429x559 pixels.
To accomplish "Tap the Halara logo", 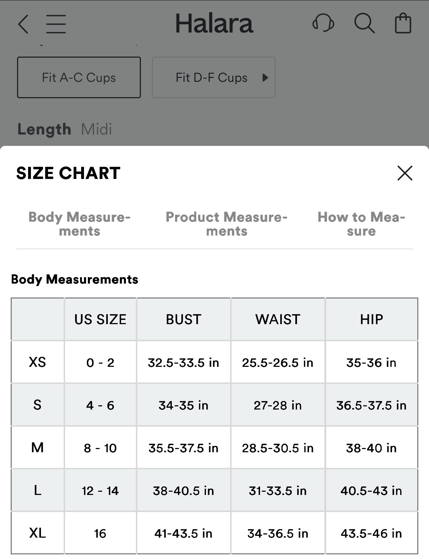I will [x=214, y=23].
